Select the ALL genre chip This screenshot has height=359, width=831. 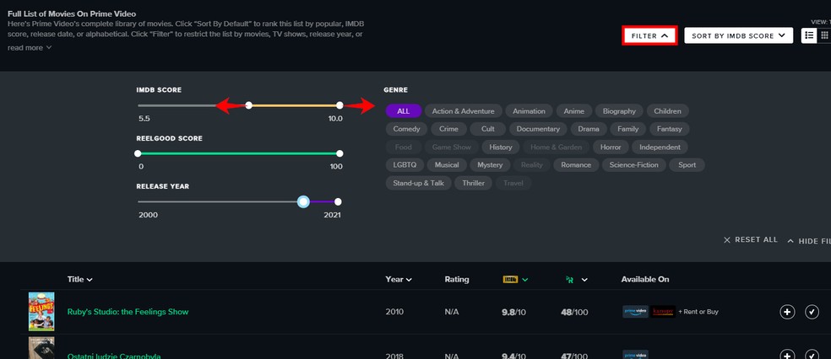click(404, 111)
